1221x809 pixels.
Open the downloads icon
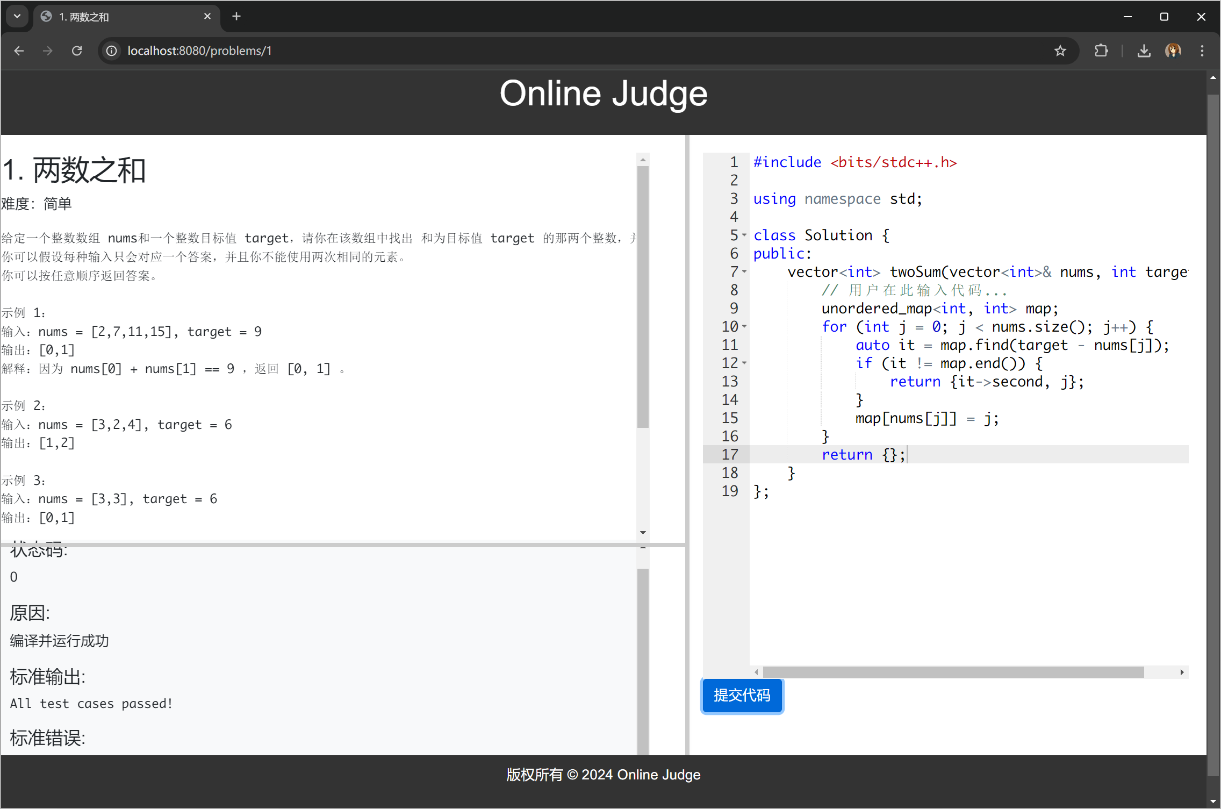[x=1144, y=51]
